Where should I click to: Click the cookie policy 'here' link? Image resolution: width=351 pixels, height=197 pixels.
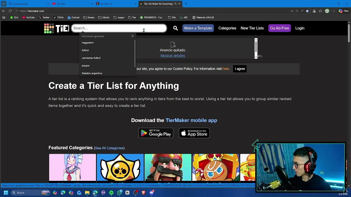point(226,69)
